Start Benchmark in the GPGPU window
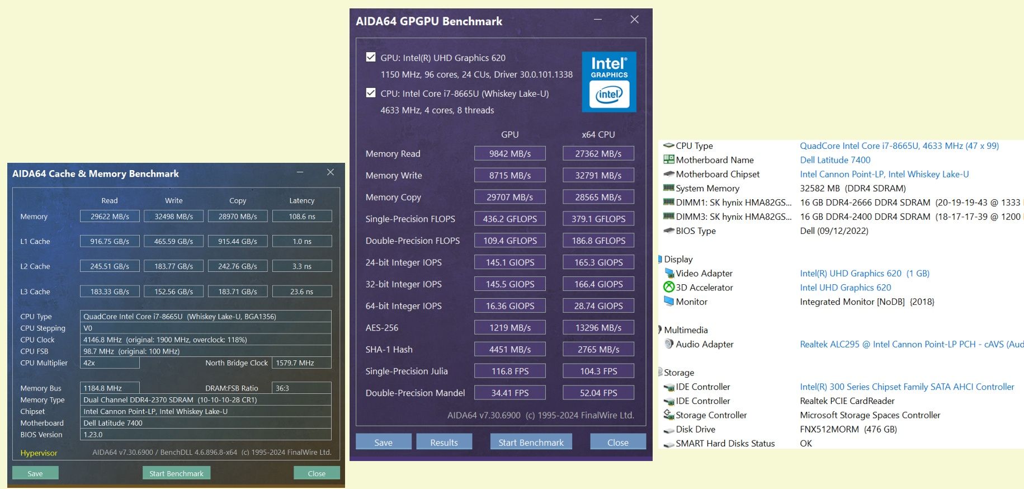1024x489 pixels. coord(531,442)
